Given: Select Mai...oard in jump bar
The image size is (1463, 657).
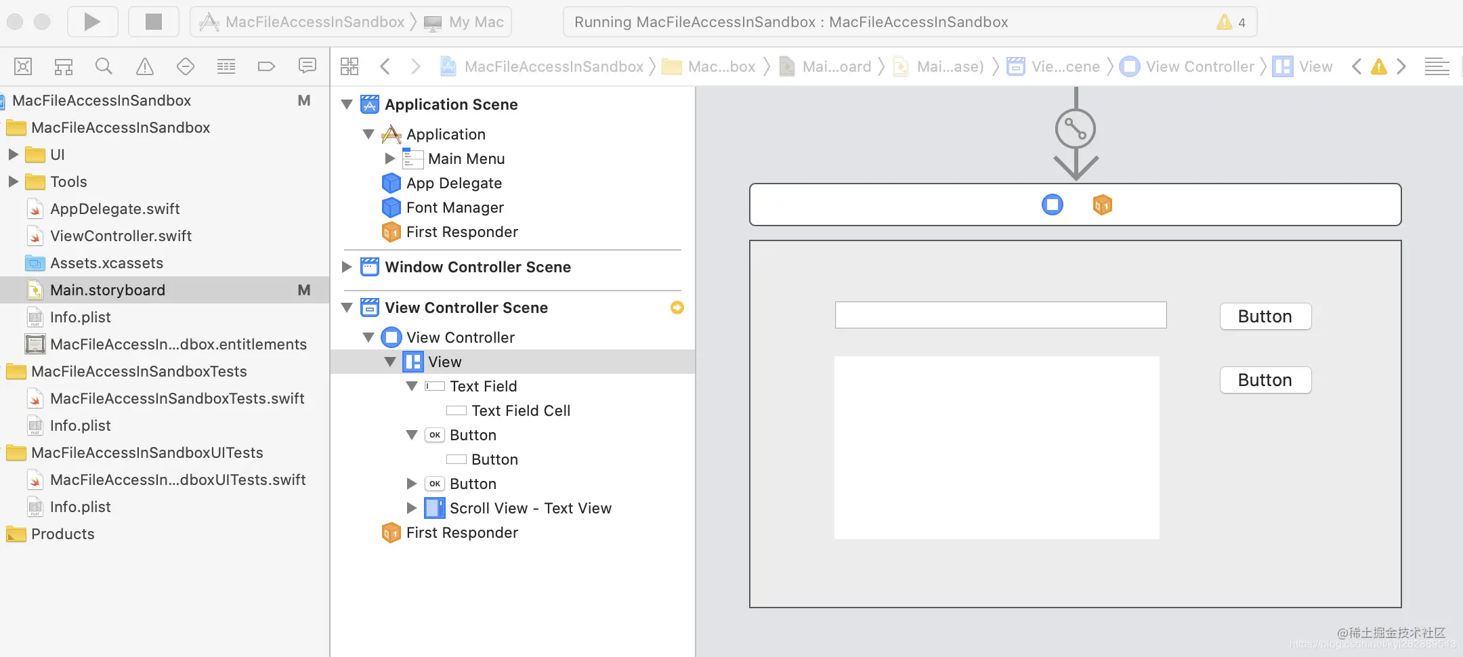Looking at the screenshot, I should tap(825, 66).
